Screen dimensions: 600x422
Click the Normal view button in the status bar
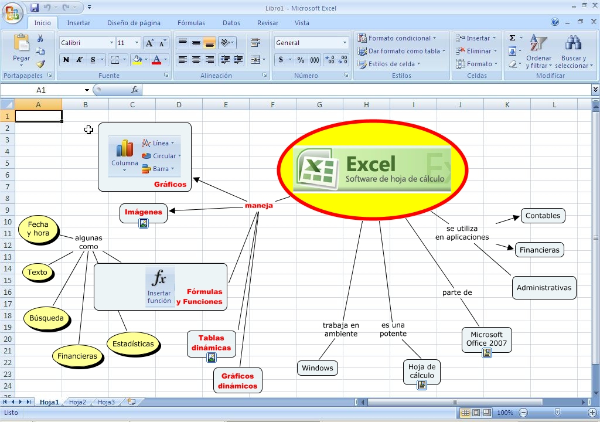point(465,413)
